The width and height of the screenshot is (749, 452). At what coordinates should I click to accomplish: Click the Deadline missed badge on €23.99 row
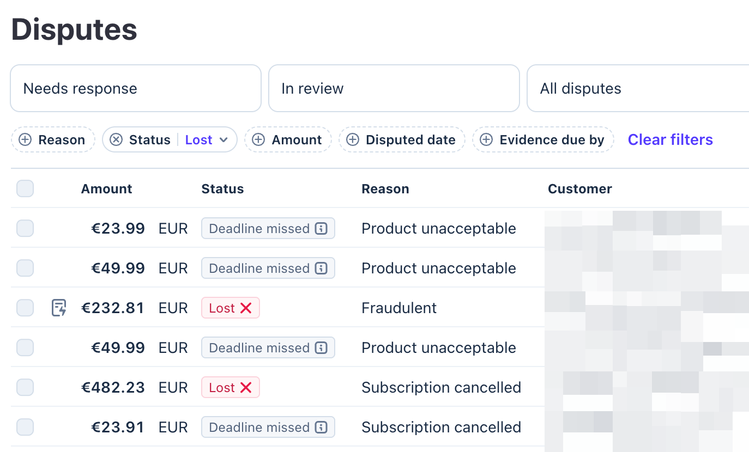pyautogui.click(x=268, y=229)
